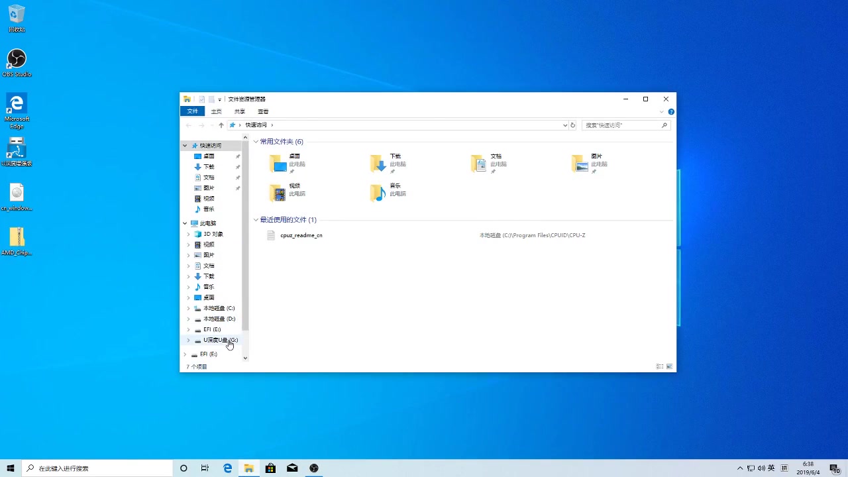Click the back navigation arrow in Explorer

189,125
